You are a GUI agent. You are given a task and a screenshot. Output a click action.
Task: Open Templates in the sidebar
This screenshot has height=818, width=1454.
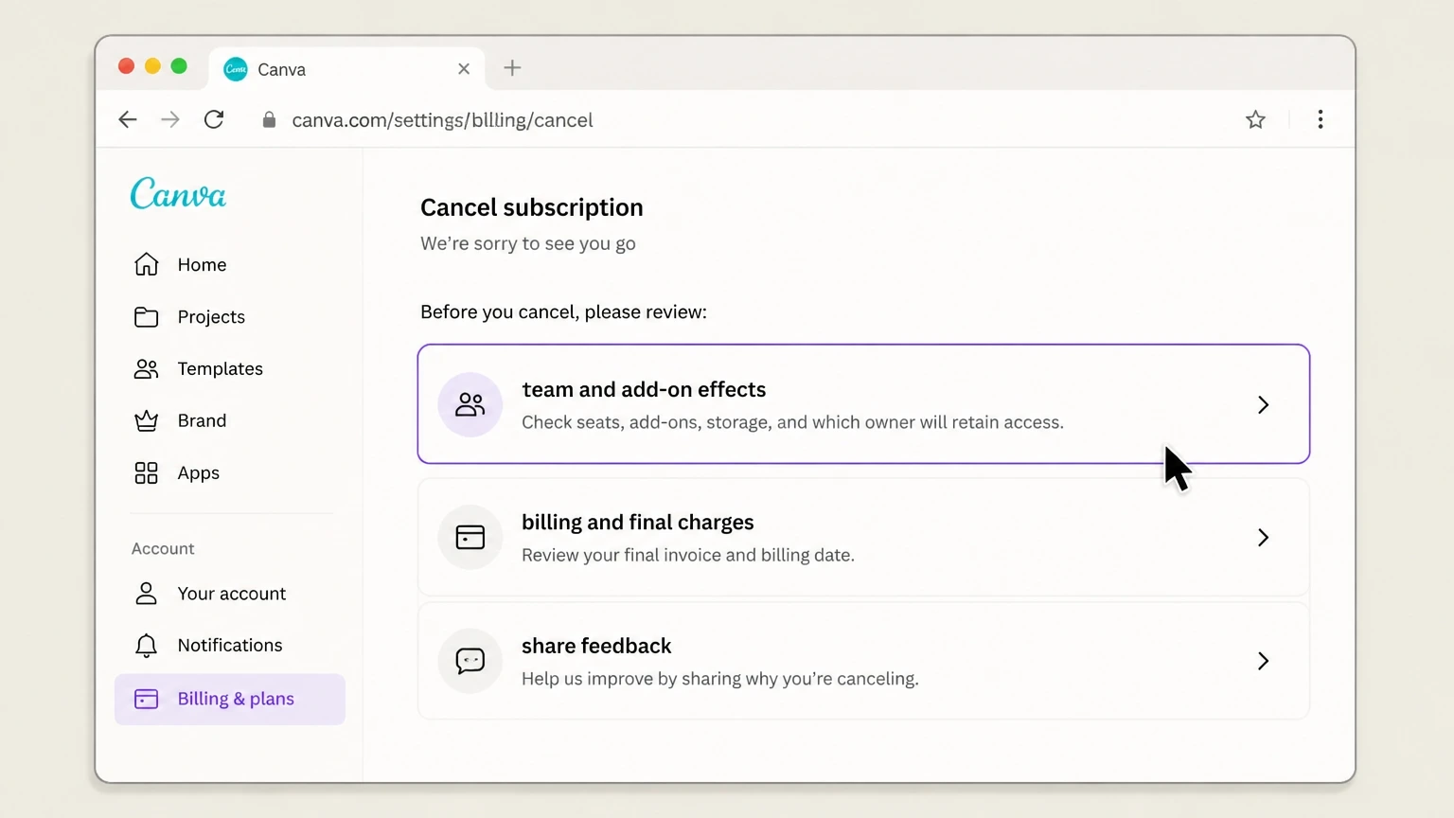[229, 369]
